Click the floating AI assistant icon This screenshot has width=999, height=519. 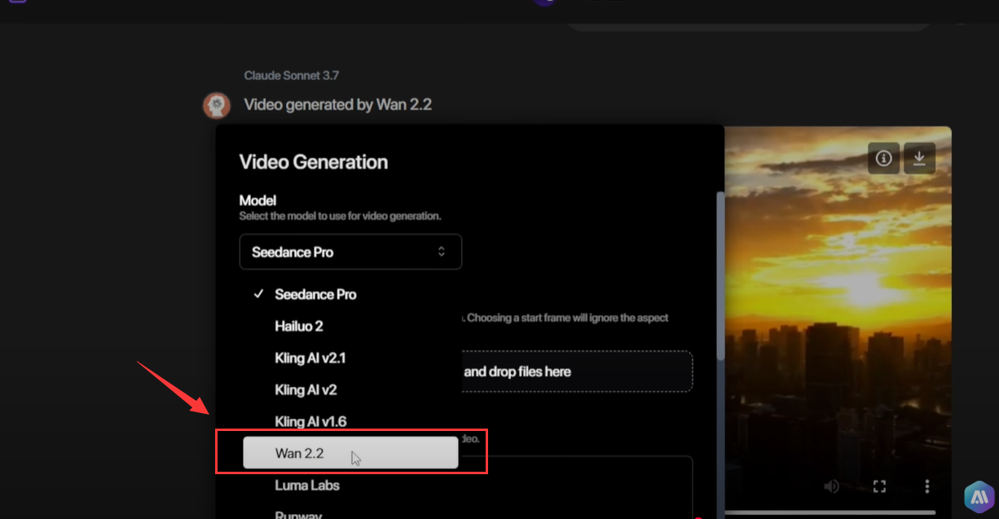pos(979,496)
